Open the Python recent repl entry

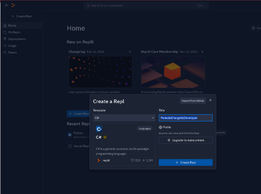pos(79,135)
